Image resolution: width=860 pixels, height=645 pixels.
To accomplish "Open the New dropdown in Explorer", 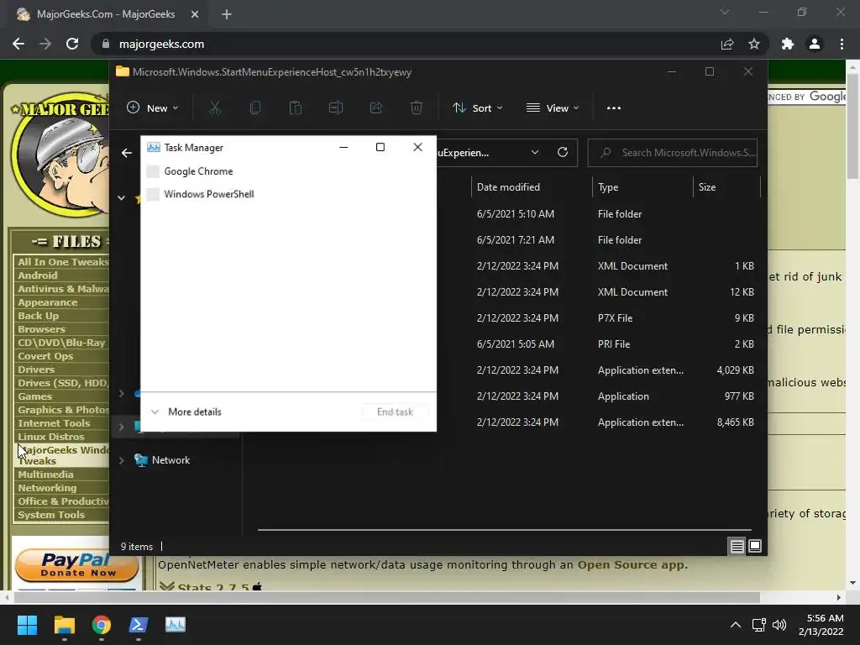I will [x=153, y=108].
